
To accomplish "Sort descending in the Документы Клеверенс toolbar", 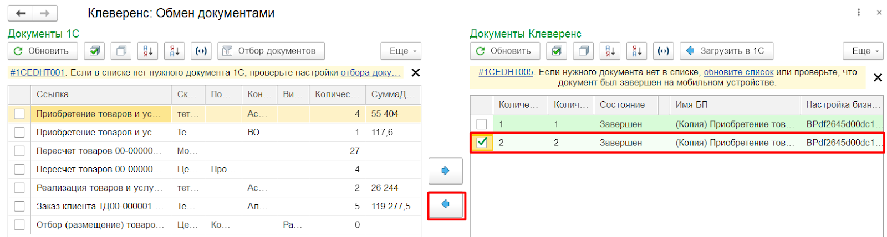I will (636, 51).
